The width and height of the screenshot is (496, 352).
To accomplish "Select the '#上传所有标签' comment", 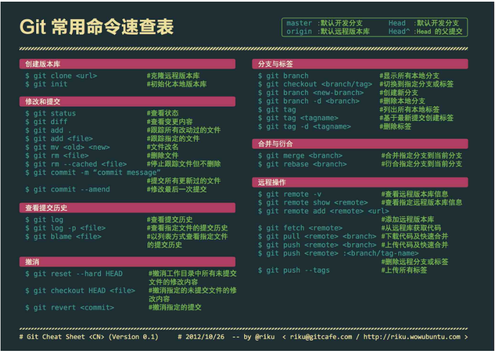I will [x=404, y=270].
